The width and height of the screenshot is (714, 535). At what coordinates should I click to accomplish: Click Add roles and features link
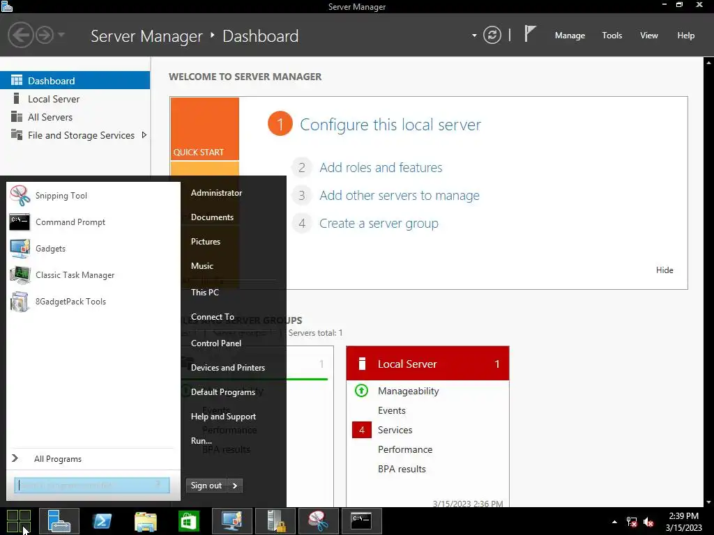tap(381, 167)
